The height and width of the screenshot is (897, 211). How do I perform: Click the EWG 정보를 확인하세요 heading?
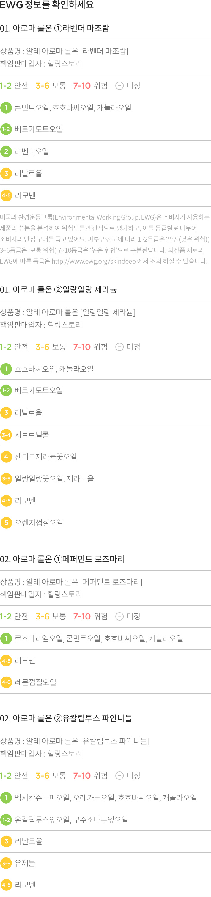point(47,5)
